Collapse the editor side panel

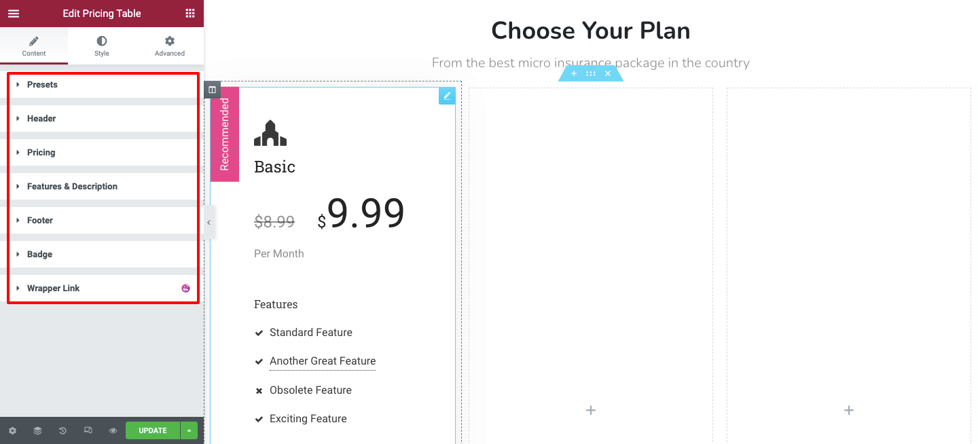tap(209, 223)
